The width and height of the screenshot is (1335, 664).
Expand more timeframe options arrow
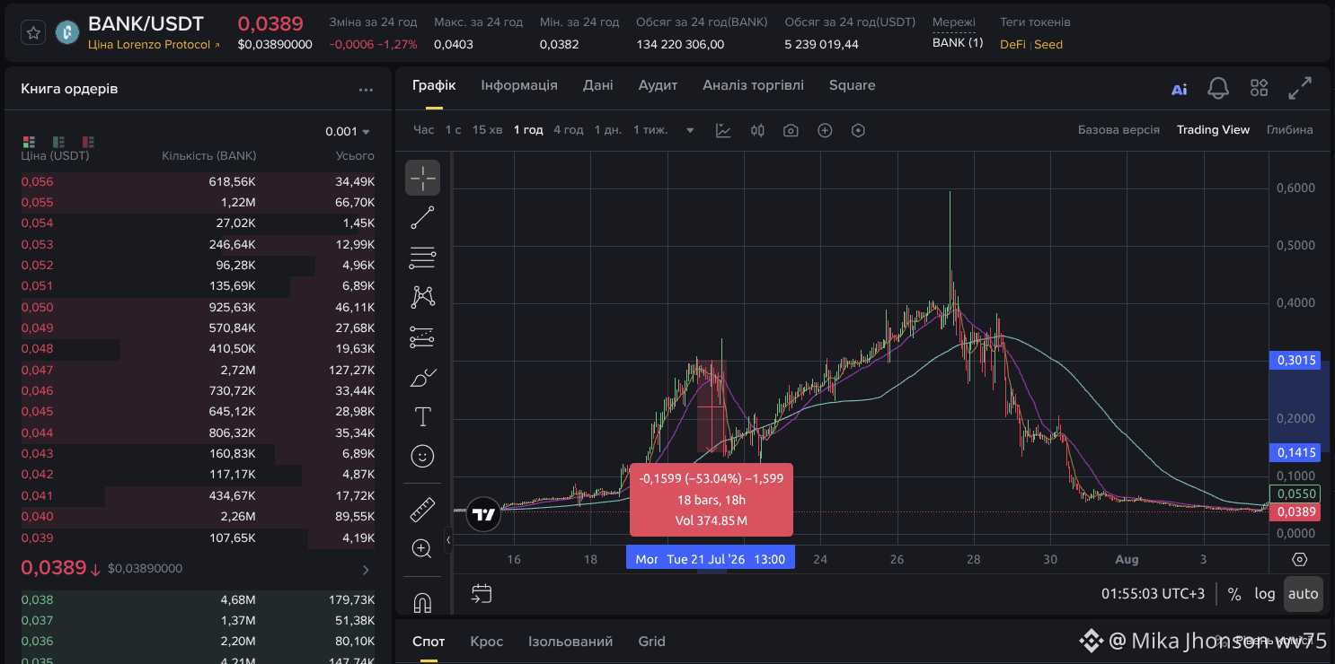pos(690,130)
